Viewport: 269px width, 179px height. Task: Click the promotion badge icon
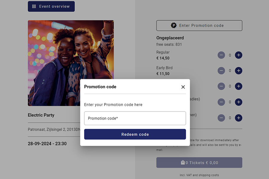click(174, 26)
